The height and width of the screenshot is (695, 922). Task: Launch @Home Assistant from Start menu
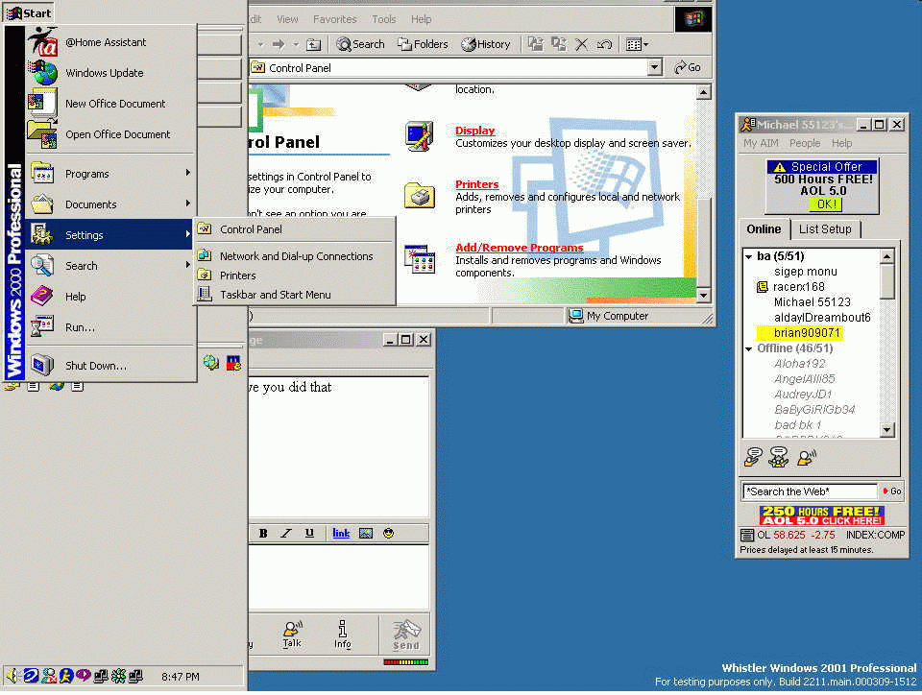click(109, 42)
